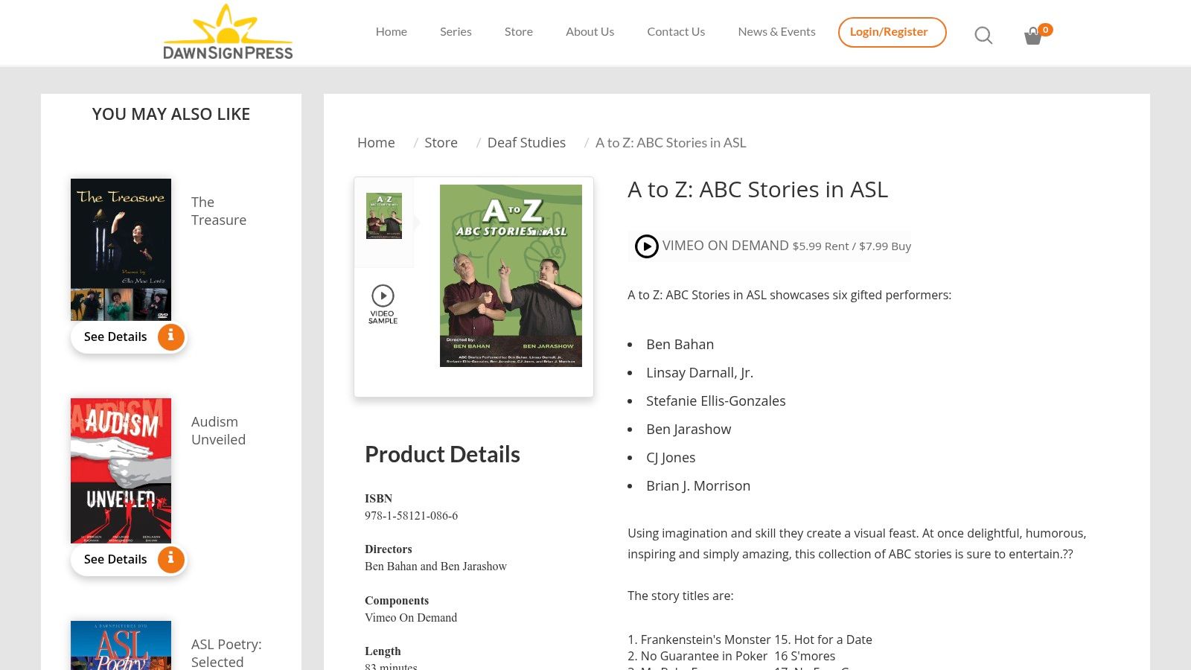Follow the Home breadcrumb link
1191x670 pixels.
tap(376, 142)
